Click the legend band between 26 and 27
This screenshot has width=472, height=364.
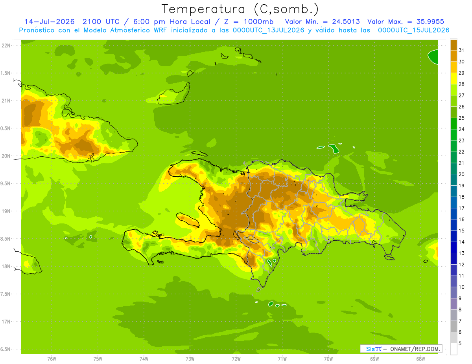point(454,101)
